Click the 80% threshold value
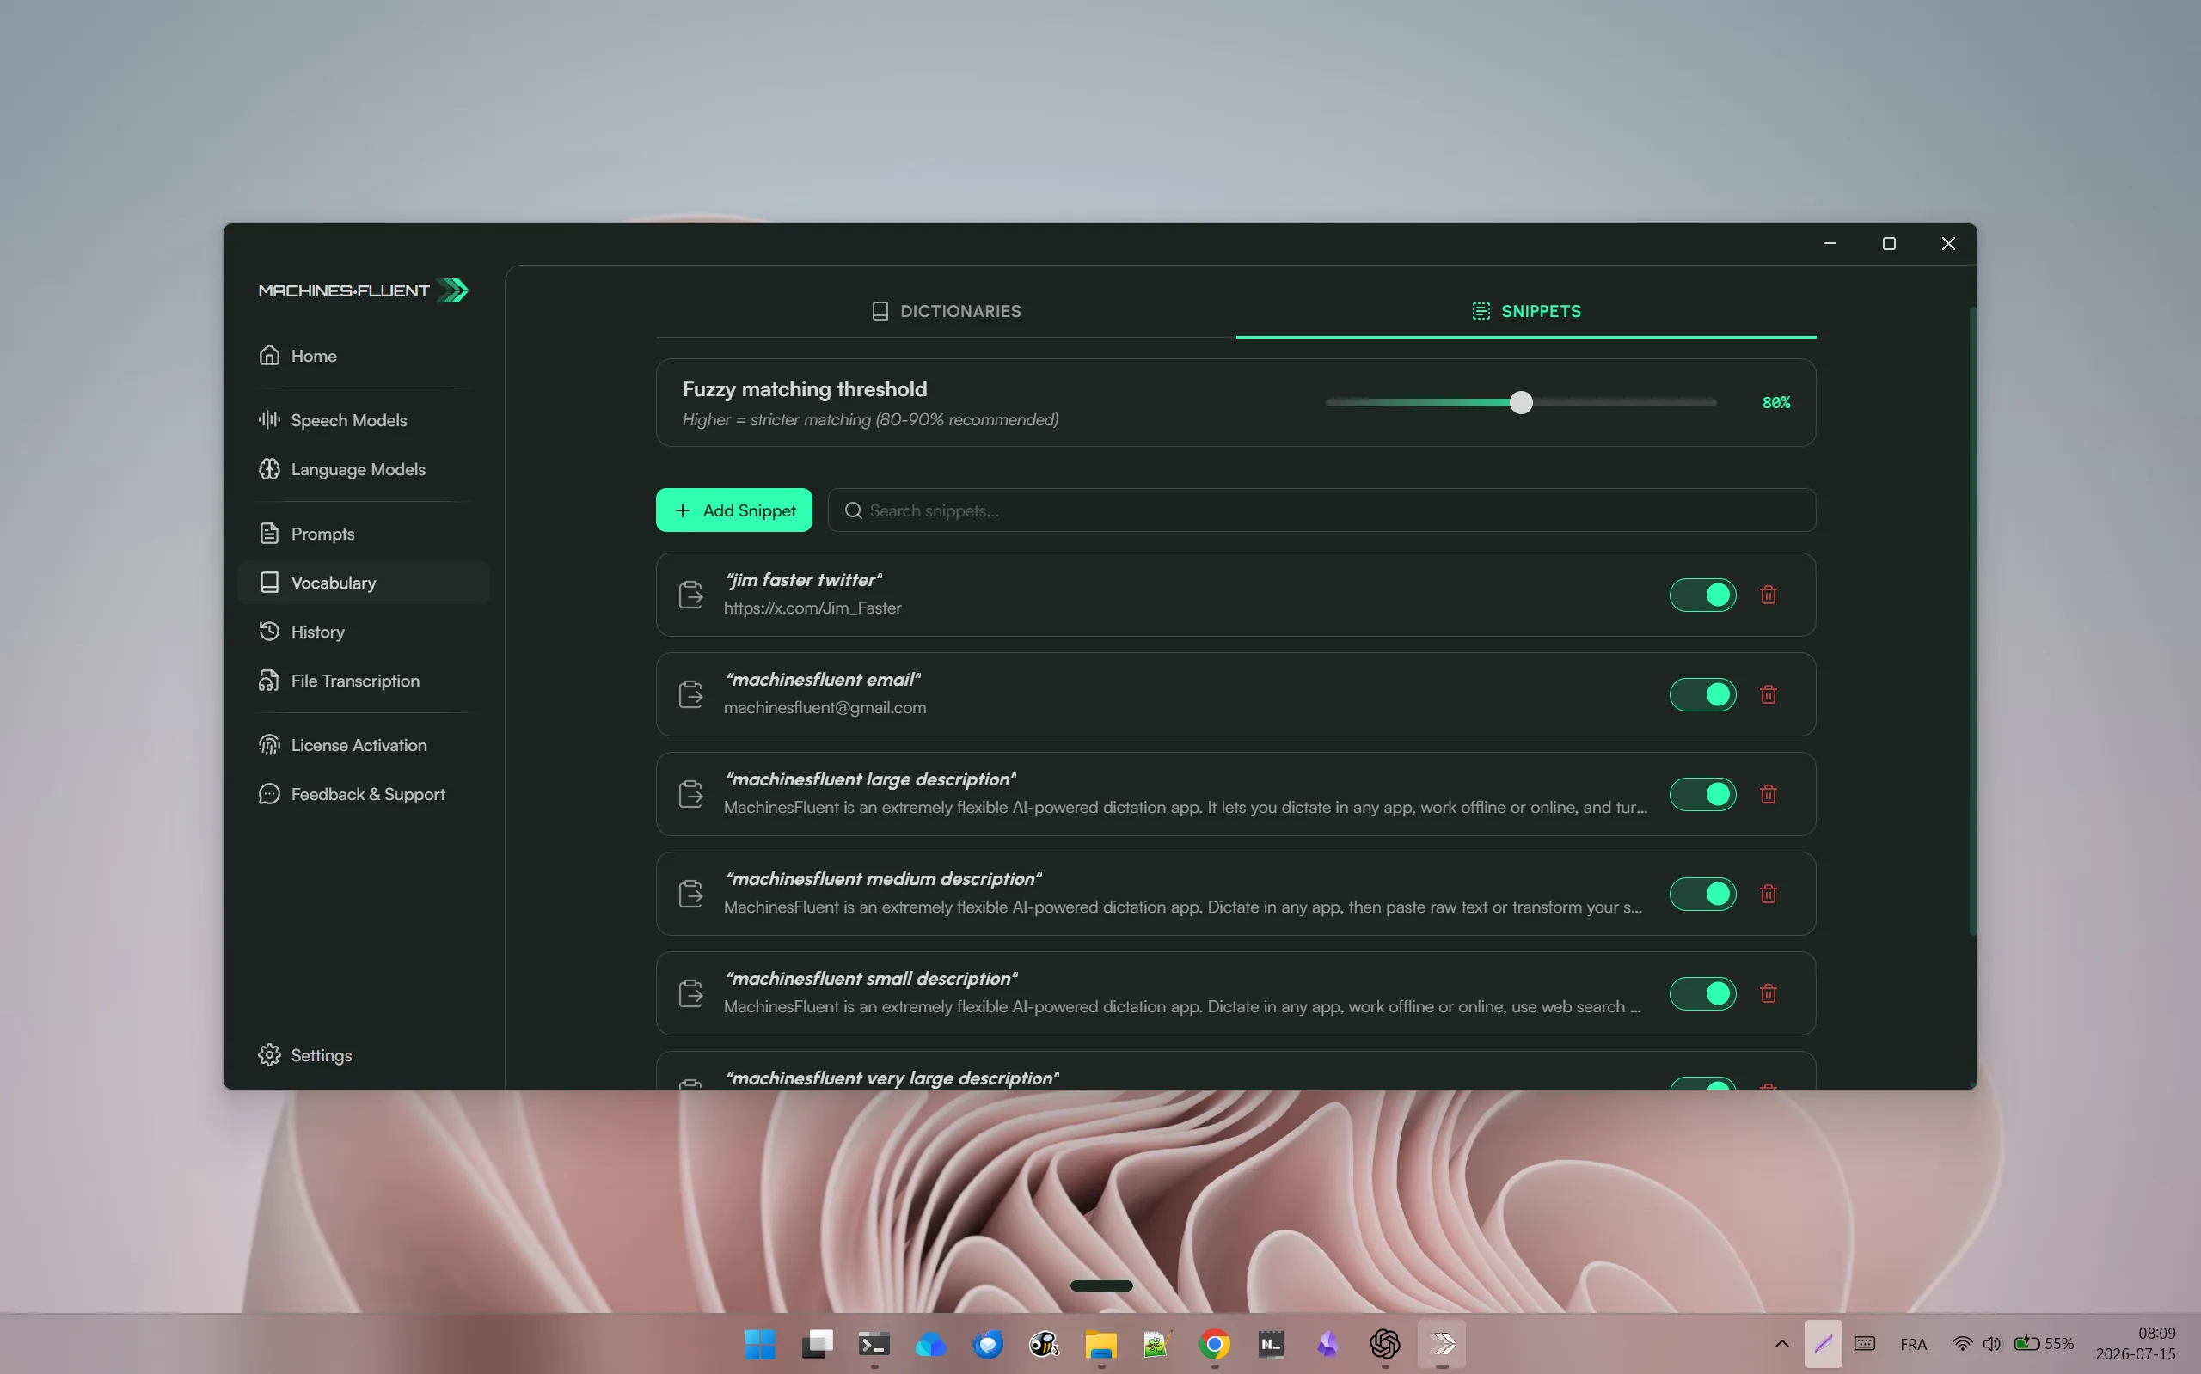Screen dimensions: 2201x1374 tap(1775, 402)
